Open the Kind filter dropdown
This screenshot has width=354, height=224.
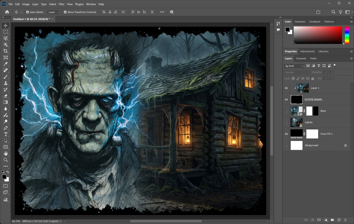[x=294, y=66]
